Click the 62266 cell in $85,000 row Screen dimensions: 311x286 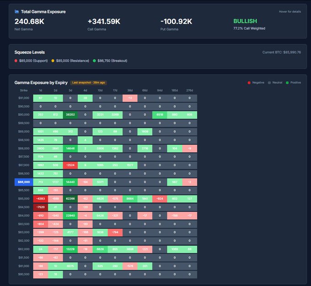pyautogui.click(x=70, y=198)
